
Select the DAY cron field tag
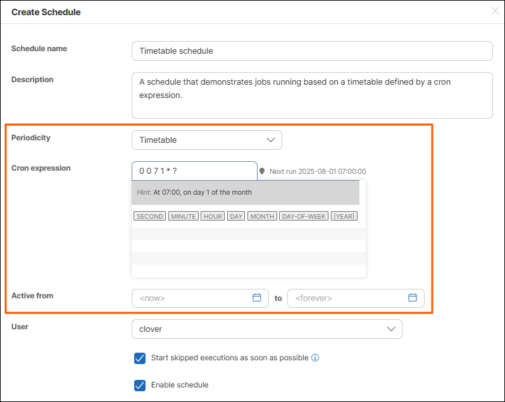click(x=236, y=216)
